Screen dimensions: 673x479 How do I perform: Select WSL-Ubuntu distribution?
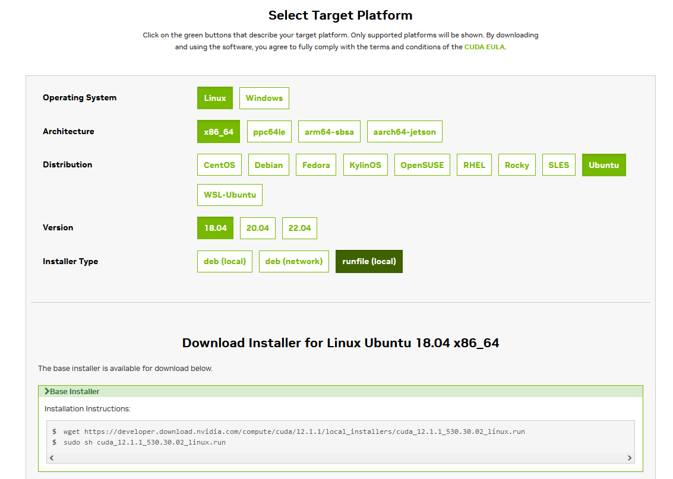point(229,195)
